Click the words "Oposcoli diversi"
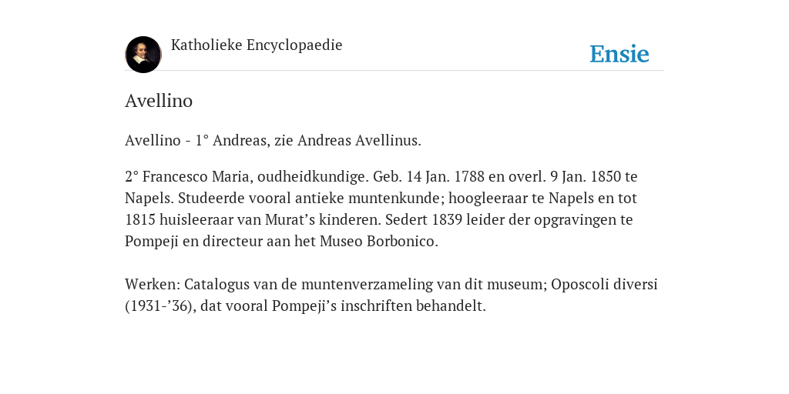This screenshot has width=789, height=394. tap(604, 285)
